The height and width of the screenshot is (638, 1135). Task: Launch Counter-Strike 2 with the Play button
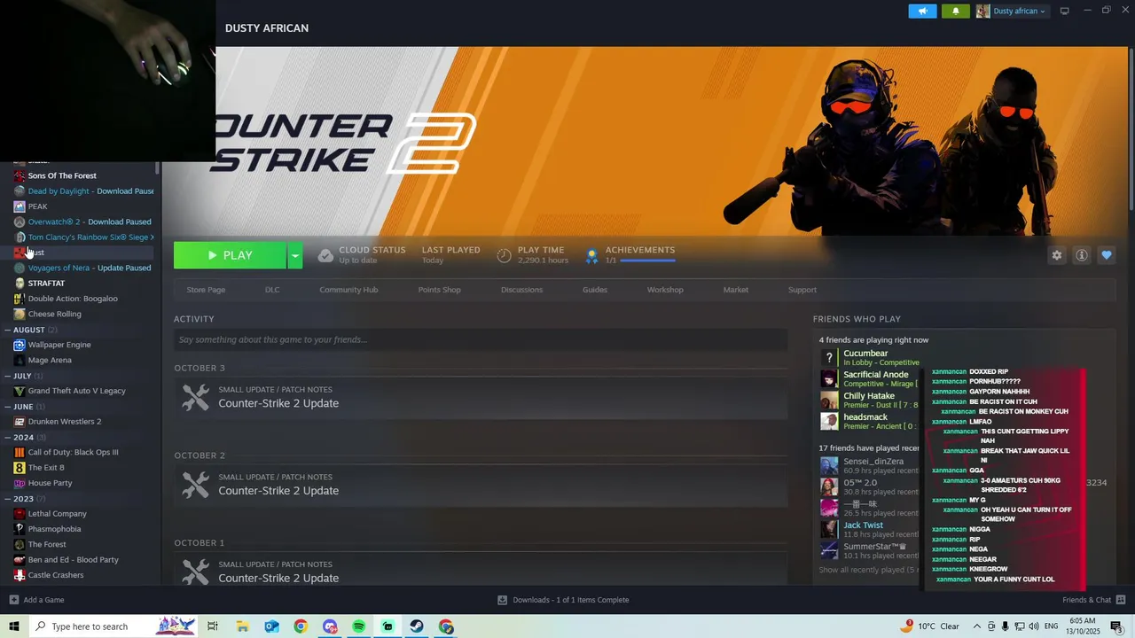230,255
